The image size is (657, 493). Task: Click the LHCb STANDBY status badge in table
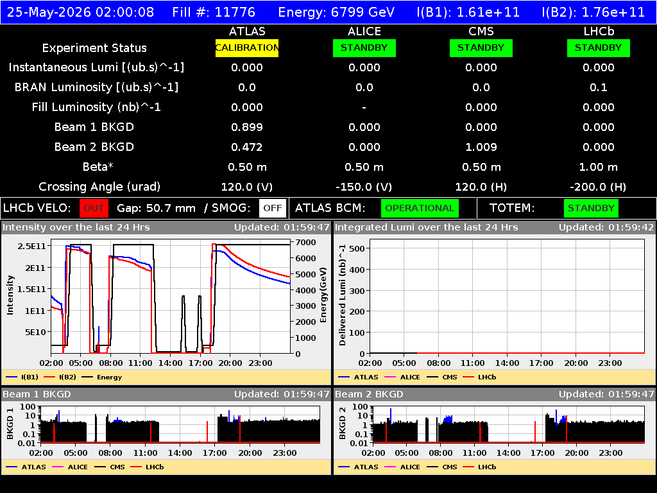(x=599, y=48)
